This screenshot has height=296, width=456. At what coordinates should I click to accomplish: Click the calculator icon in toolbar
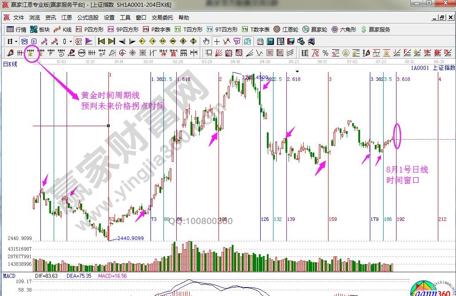click(270, 42)
